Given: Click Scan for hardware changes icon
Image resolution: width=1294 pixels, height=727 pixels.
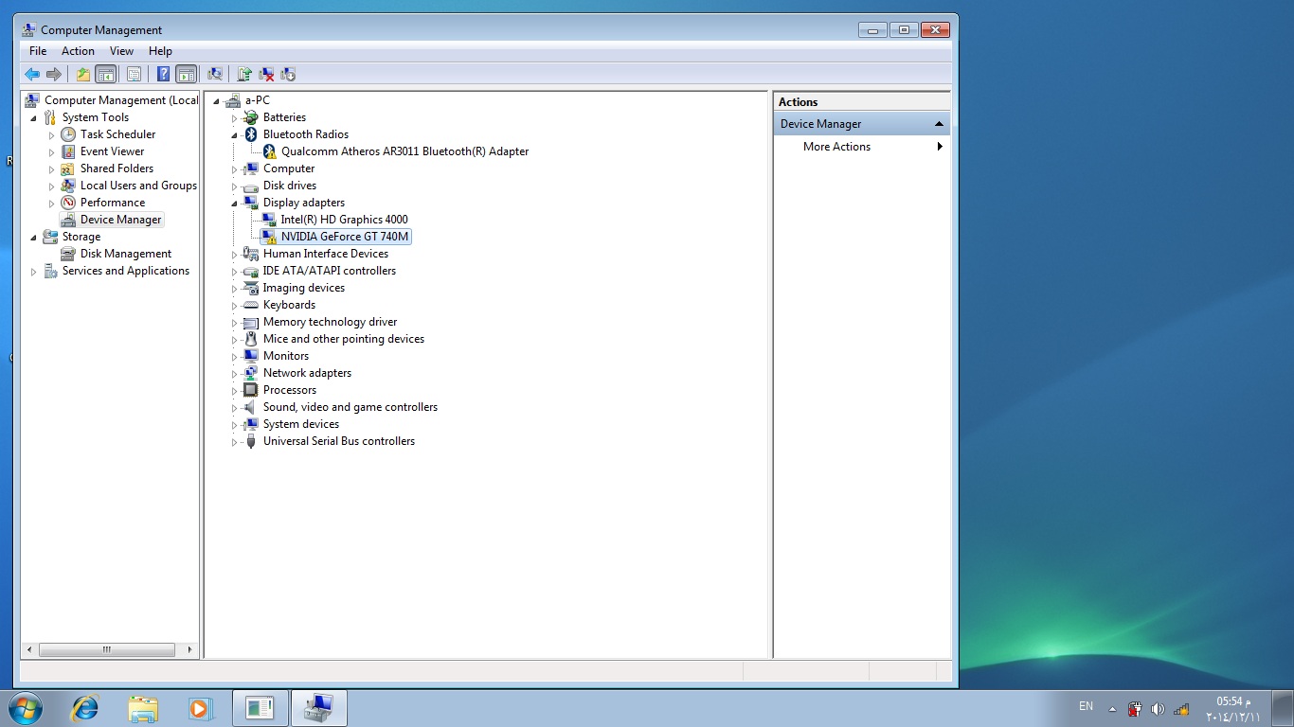Looking at the screenshot, I should click(x=215, y=74).
